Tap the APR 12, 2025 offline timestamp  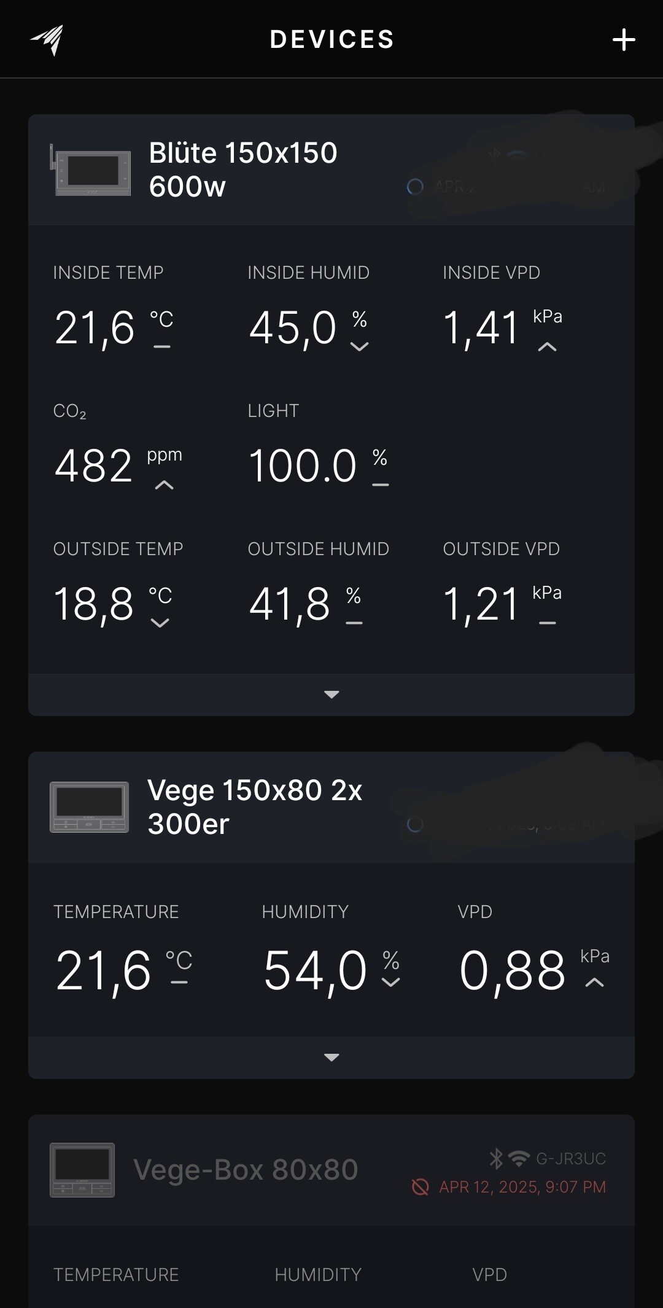(522, 1187)
